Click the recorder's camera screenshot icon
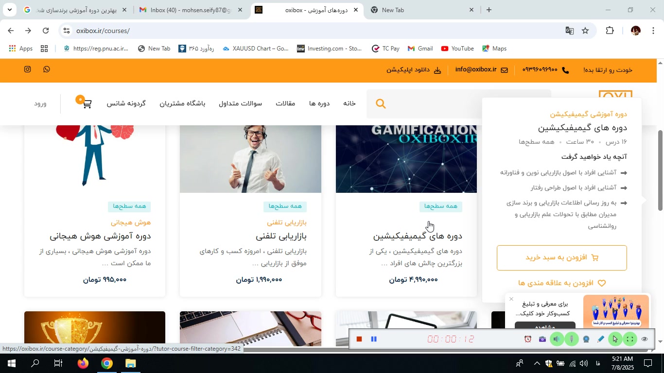The width and height of the screenshot is (664, 373). tap(542, 339)
